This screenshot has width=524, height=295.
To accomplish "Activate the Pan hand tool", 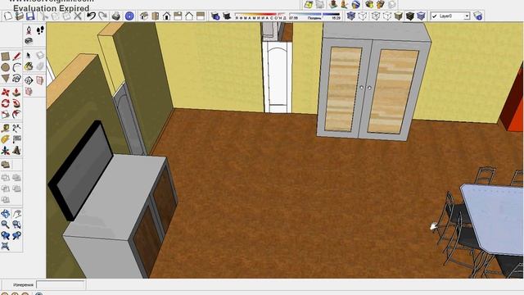I will click(16, 214).
